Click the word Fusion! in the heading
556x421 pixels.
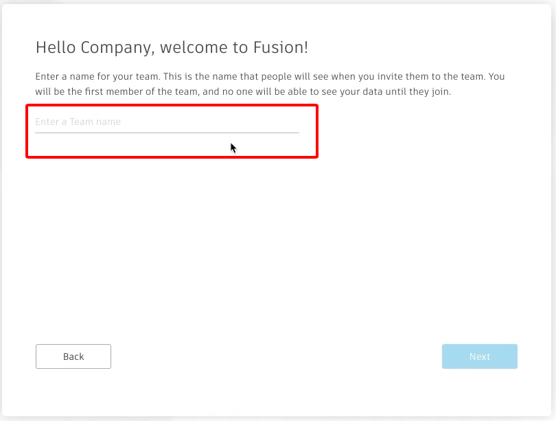[x=281, y=47]
